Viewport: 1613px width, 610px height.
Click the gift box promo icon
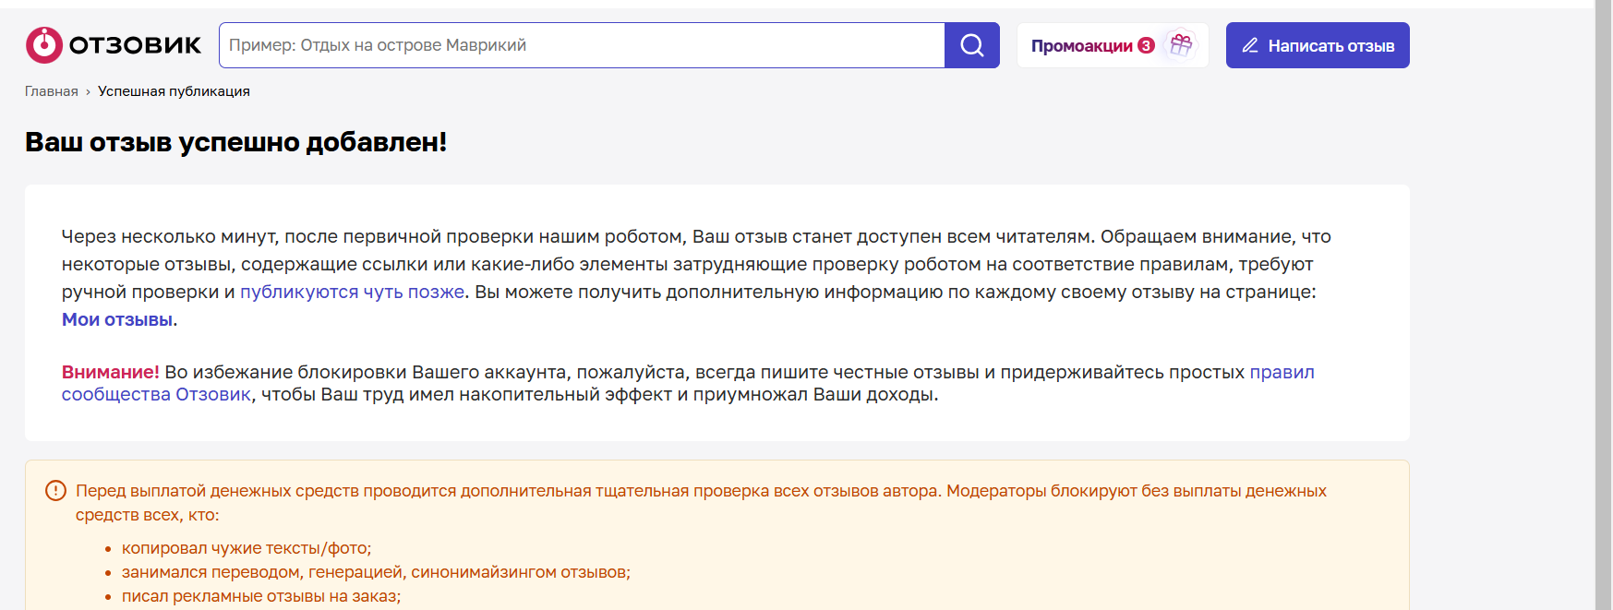pyautogui.click(x=1180, y=44)
